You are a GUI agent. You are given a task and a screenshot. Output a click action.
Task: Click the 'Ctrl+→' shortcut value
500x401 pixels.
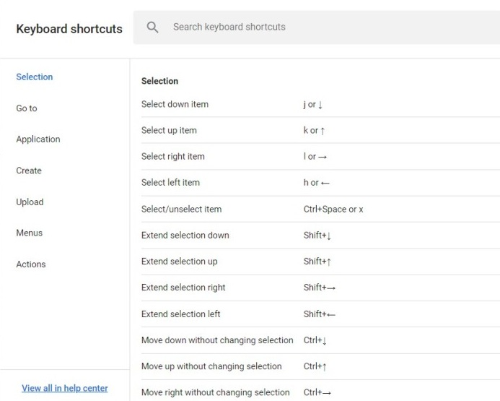pos(317,392)
